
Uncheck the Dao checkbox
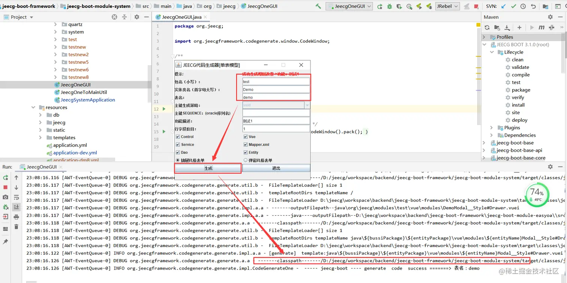(178, 152)
